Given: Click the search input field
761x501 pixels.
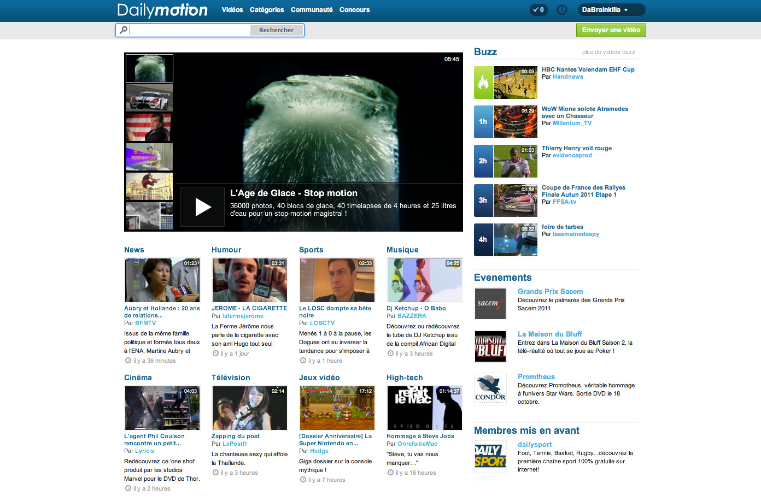Looking at the screenshot, I should point(190,30).
